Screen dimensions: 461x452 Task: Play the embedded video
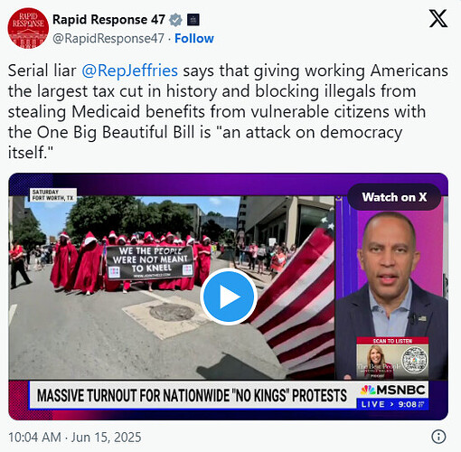[229, 297]
